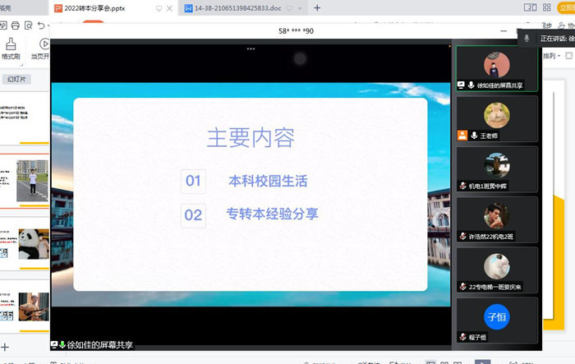
Task: Select 程子恒 participant tile
Action: (x=497, y=320)
